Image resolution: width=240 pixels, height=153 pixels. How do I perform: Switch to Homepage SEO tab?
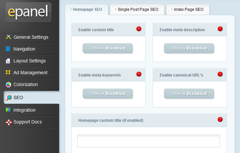click(87, 10)
